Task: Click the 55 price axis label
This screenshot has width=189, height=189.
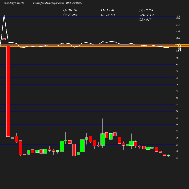Action: point(177,104)
